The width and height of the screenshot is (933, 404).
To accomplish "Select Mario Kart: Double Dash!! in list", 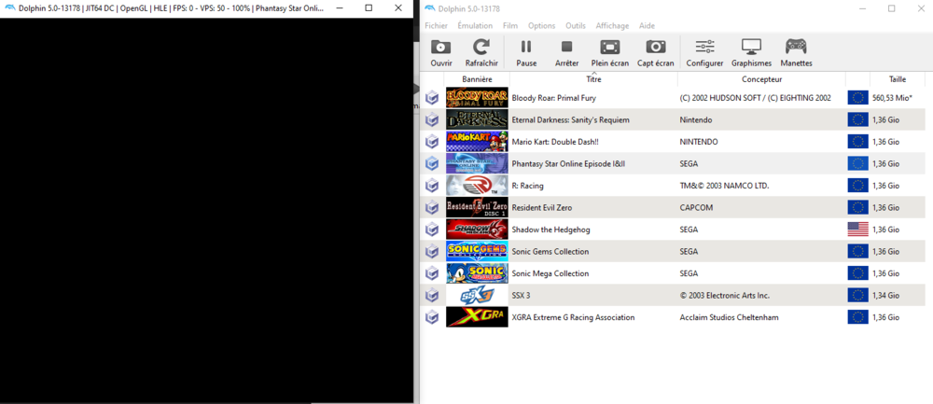I will (555, 142).
